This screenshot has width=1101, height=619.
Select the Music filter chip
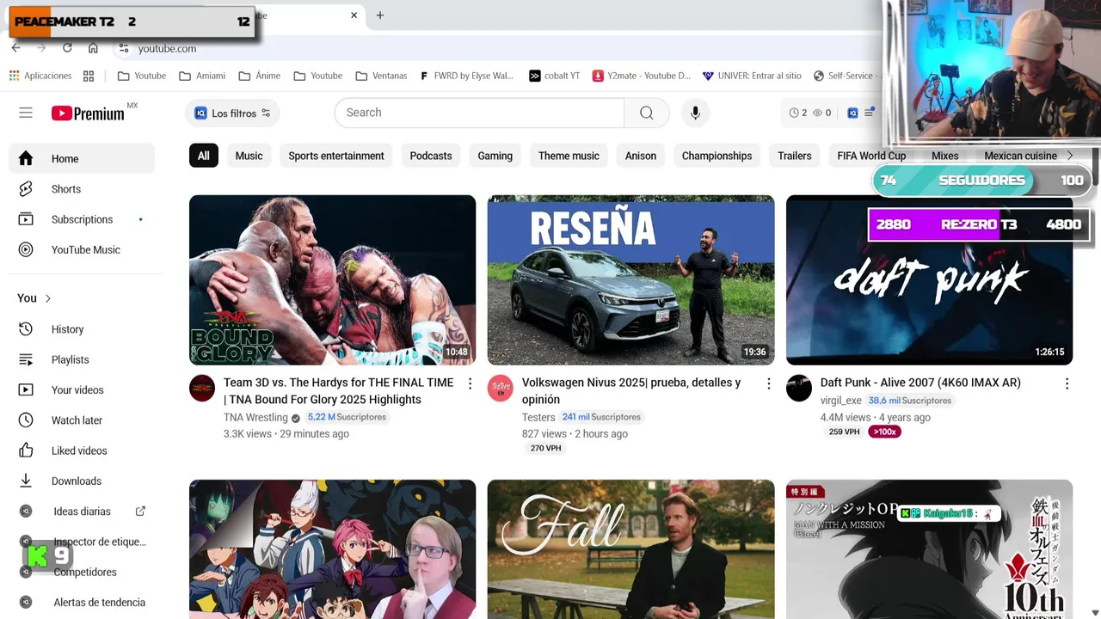[x=249, y=156]
